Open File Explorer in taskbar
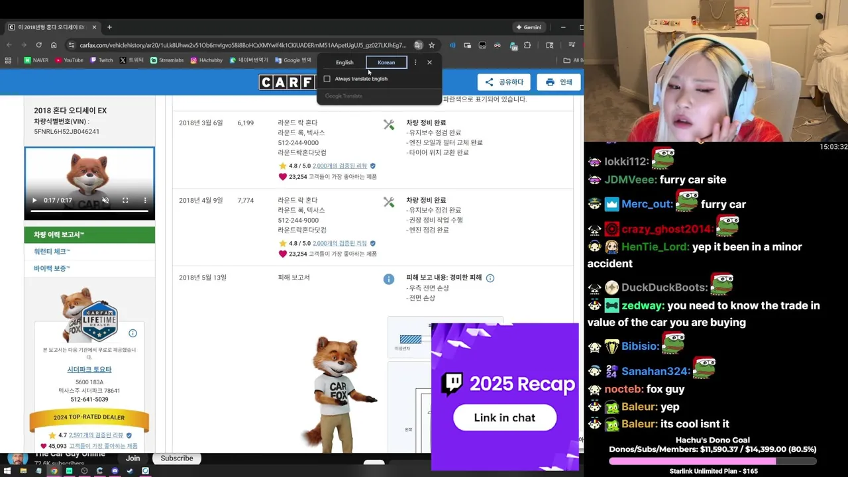The image size is (848, 477). 23,471
